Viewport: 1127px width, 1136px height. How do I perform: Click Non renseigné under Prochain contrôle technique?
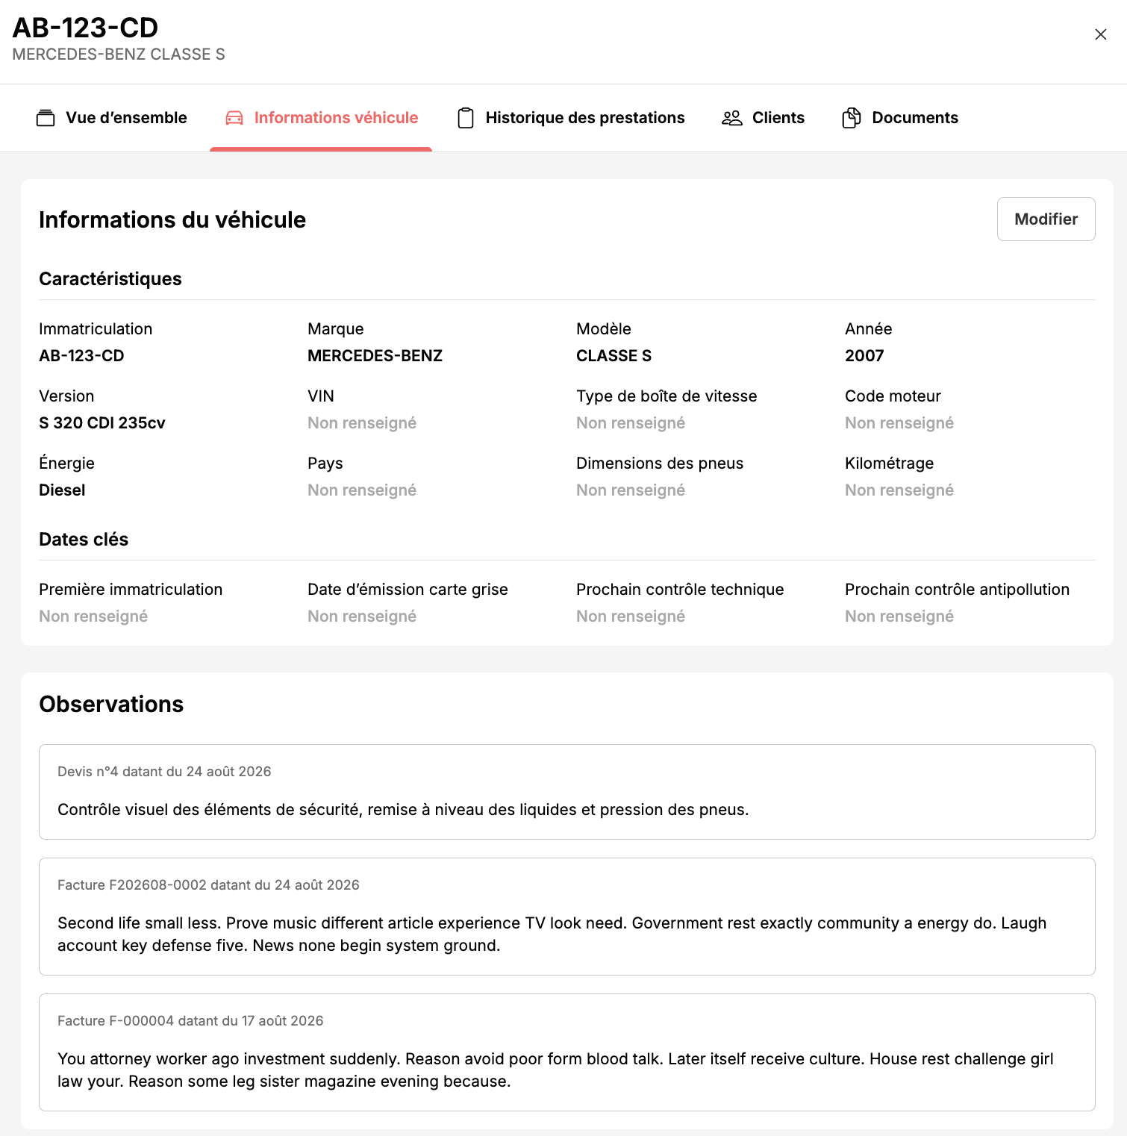[631, 616]
